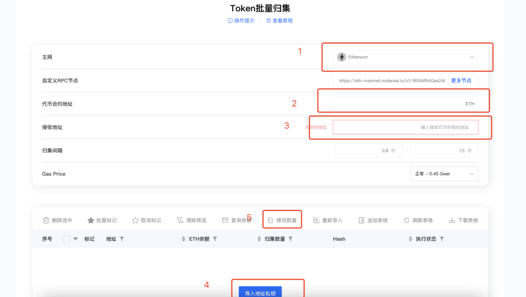Image resolution: width=526 pixels, height=297 pixels.
Task: Open the 操作提示 info link
Action: (241, 21)
